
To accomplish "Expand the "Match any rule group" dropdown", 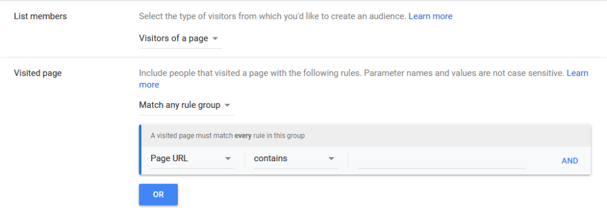I will 187,106.
